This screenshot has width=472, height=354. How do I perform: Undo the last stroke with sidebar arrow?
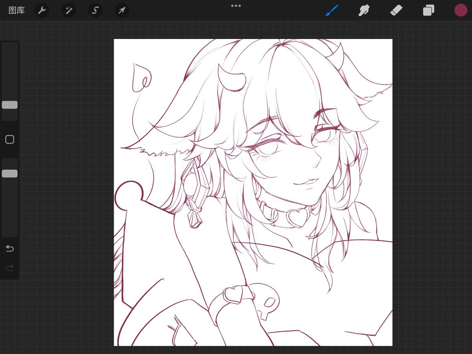coord(9,249)
